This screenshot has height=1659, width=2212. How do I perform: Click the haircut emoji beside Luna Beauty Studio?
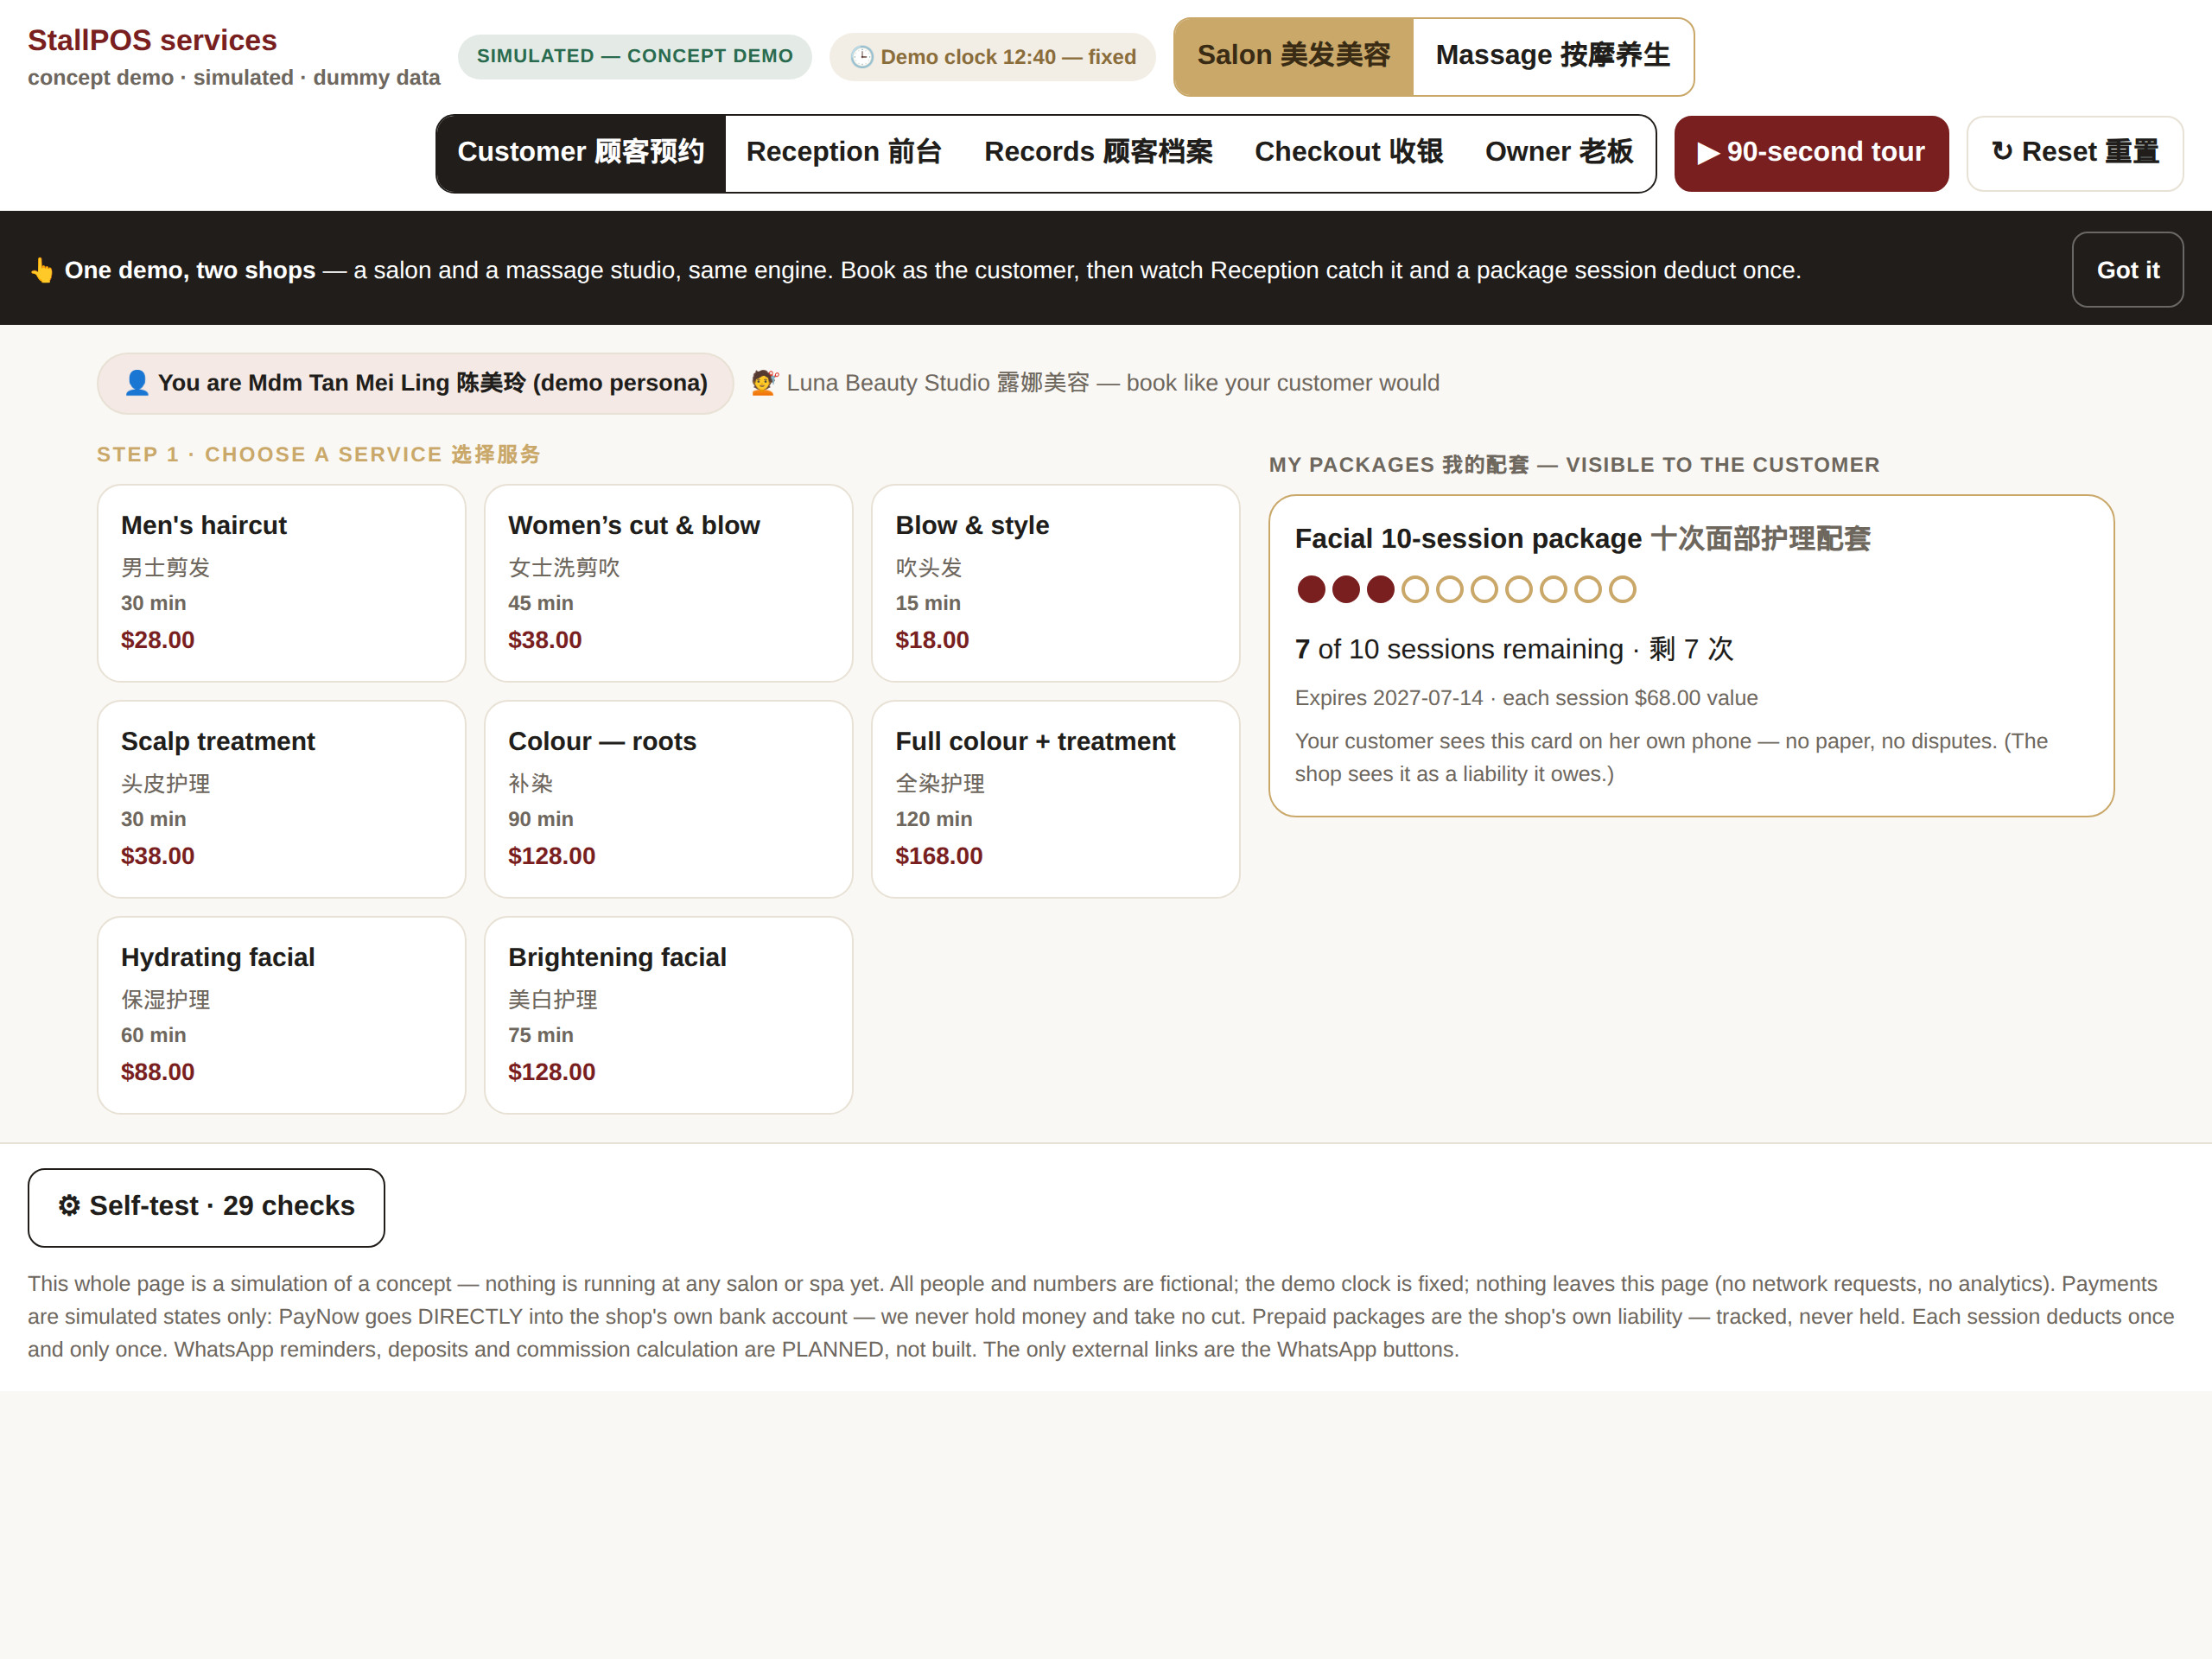click(x=764, y=383)
